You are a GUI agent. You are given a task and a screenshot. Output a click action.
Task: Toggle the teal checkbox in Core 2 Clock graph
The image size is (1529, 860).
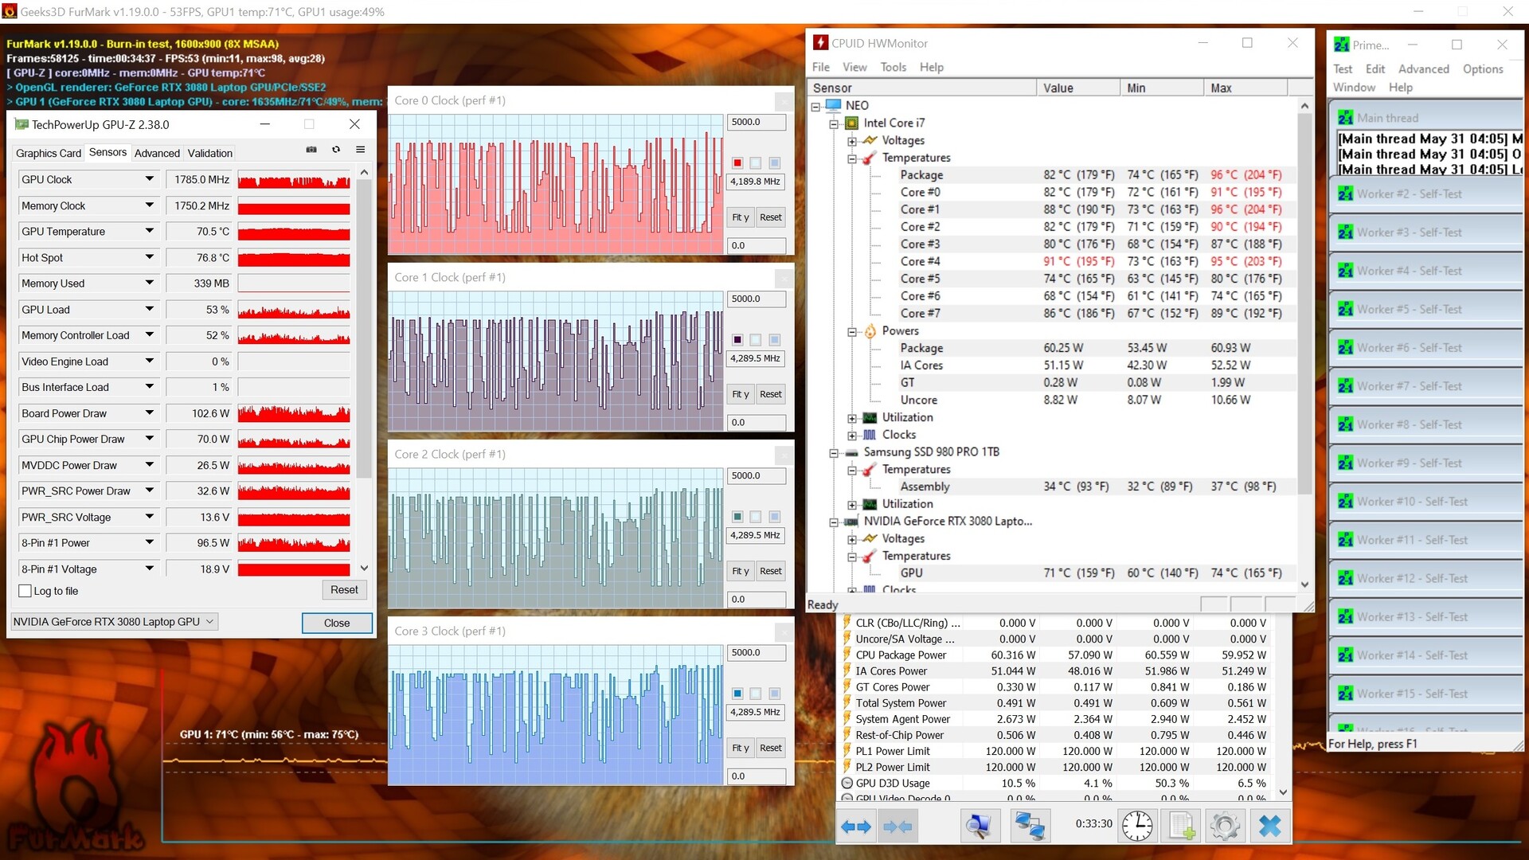(737, 517)
